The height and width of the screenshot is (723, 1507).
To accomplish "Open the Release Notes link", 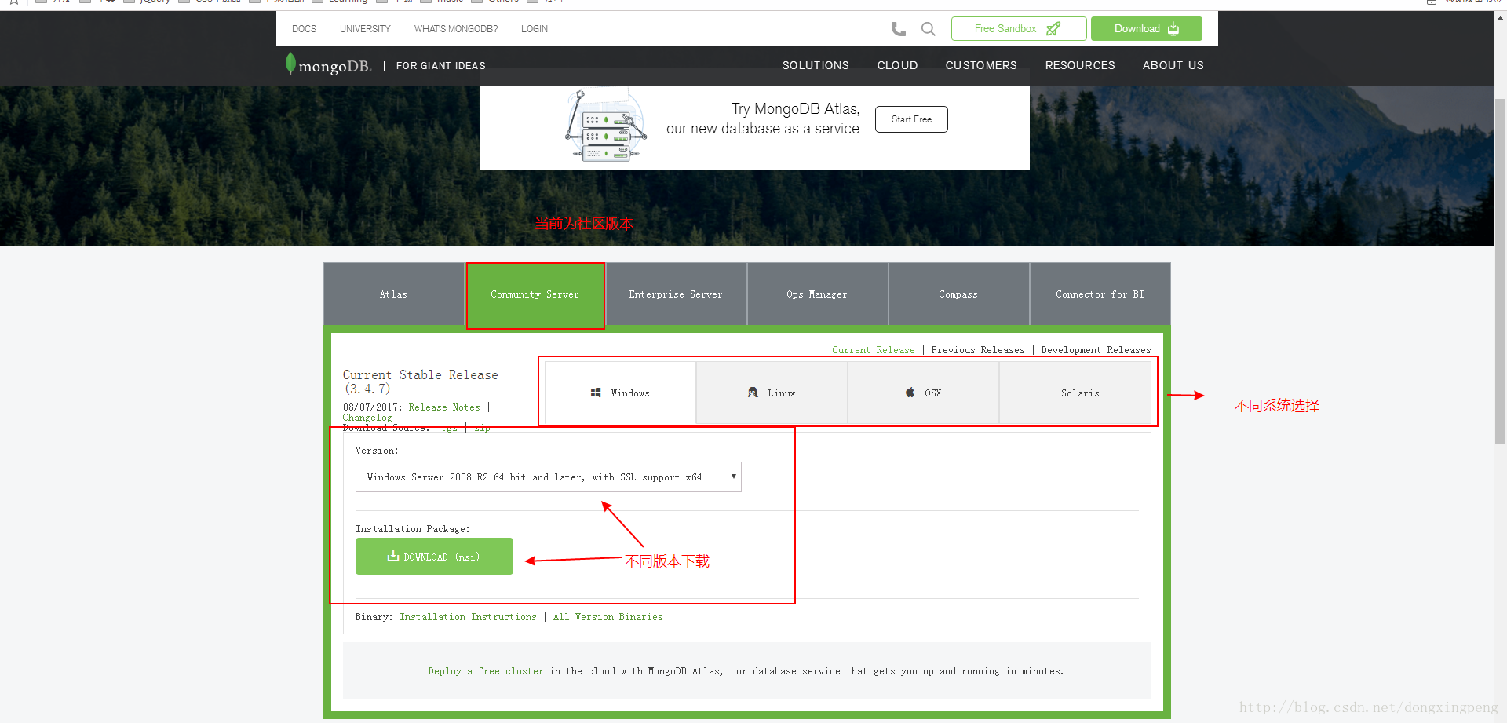I will coord(444,407).
